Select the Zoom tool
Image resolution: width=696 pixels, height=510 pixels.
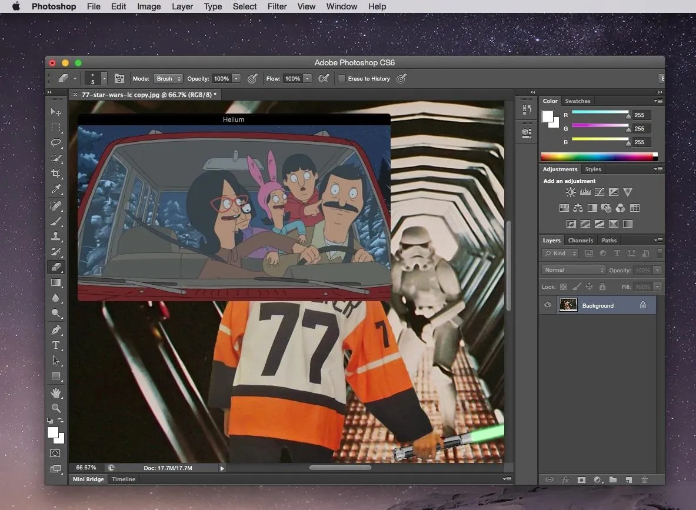[x=56, y=408]
